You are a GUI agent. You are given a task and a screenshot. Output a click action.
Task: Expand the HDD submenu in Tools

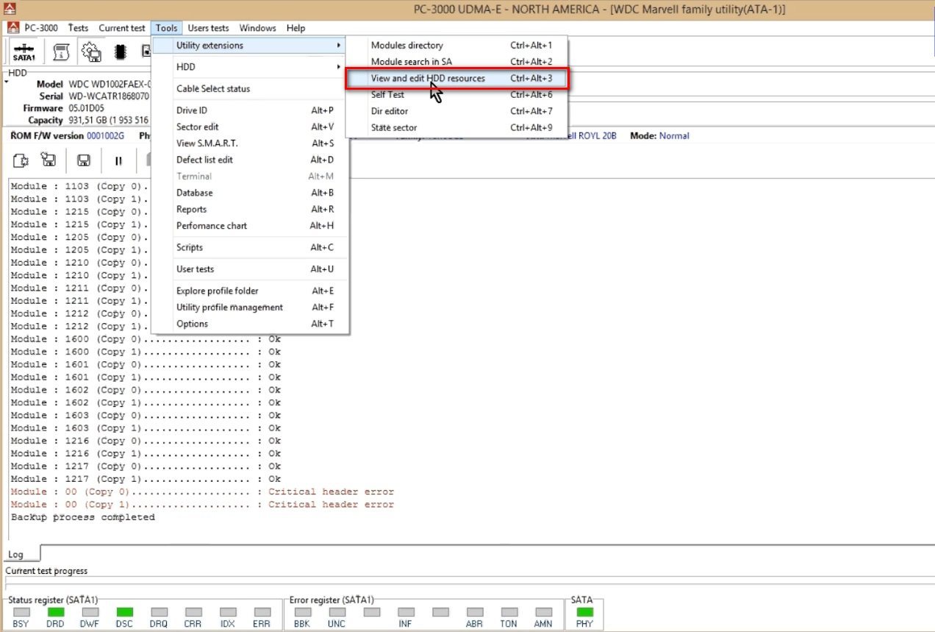click(249, 67)
